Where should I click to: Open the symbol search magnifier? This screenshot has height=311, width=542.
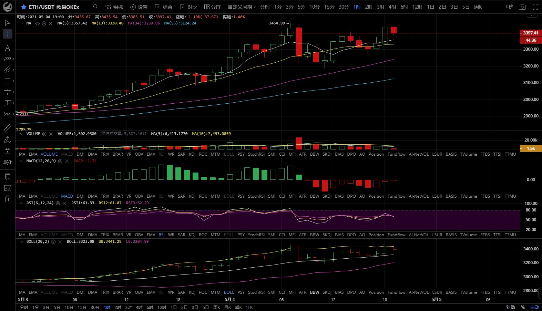click(x=95, y=7)
